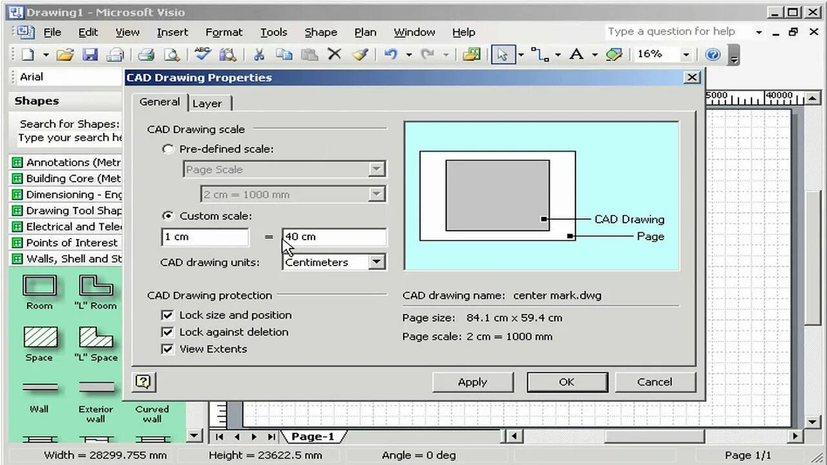Click the Cancel button
The width and height of the screenshot is (827, 465).
coord(655,382)
